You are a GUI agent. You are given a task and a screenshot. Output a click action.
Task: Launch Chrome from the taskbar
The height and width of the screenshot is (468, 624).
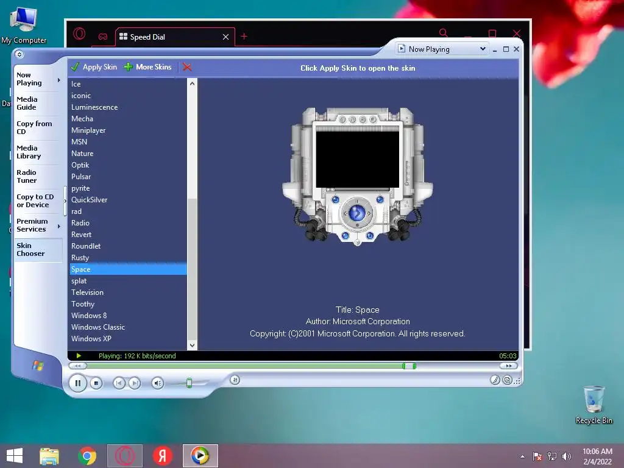click(x=87, y=456)
